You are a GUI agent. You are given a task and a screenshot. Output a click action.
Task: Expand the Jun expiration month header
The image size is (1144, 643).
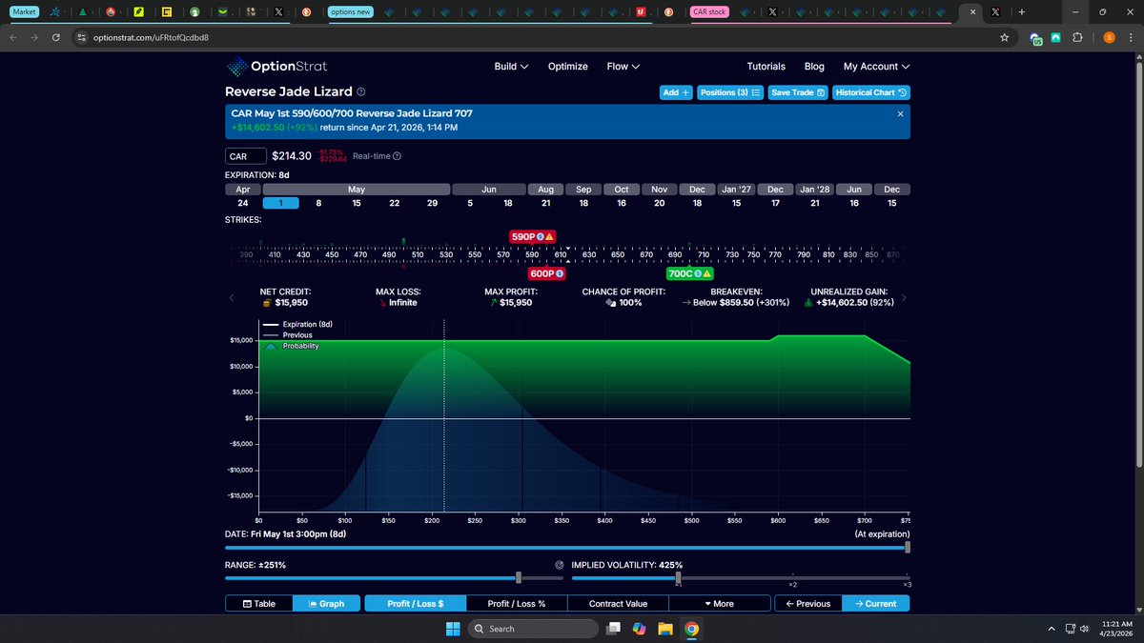pyautogui.click(x=488, y=190)
